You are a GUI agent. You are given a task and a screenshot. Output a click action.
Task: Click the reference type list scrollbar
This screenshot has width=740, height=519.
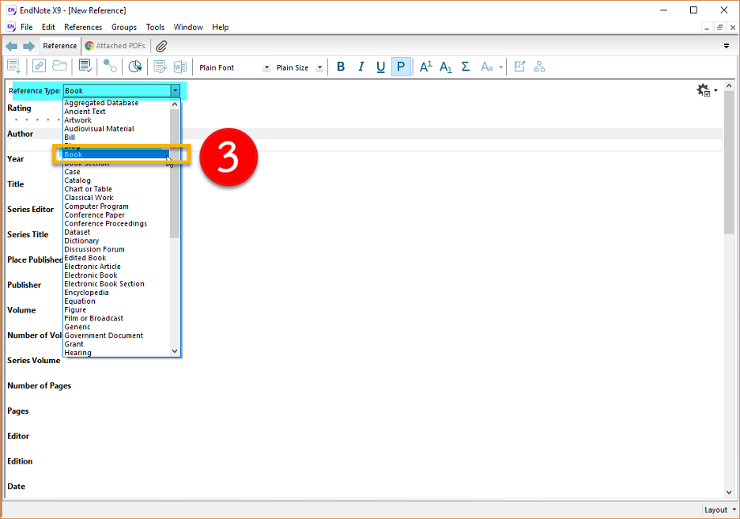click(x=175, y=174)
